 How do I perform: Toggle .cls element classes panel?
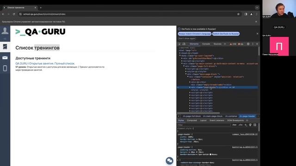pos(240,125)
